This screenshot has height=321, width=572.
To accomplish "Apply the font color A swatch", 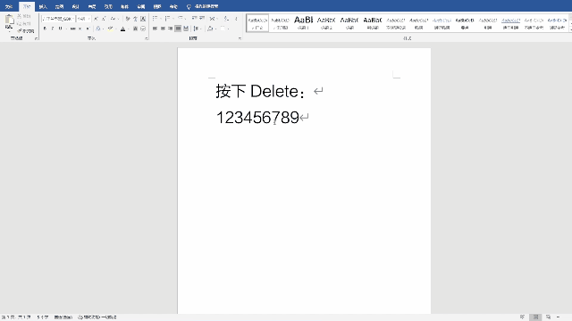I will pos(123,29).
